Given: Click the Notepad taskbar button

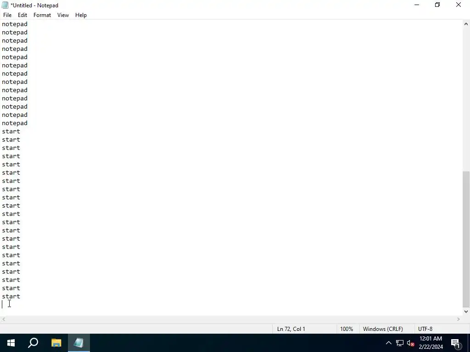Looking at the screenshot, I should [x=78, y=343].
